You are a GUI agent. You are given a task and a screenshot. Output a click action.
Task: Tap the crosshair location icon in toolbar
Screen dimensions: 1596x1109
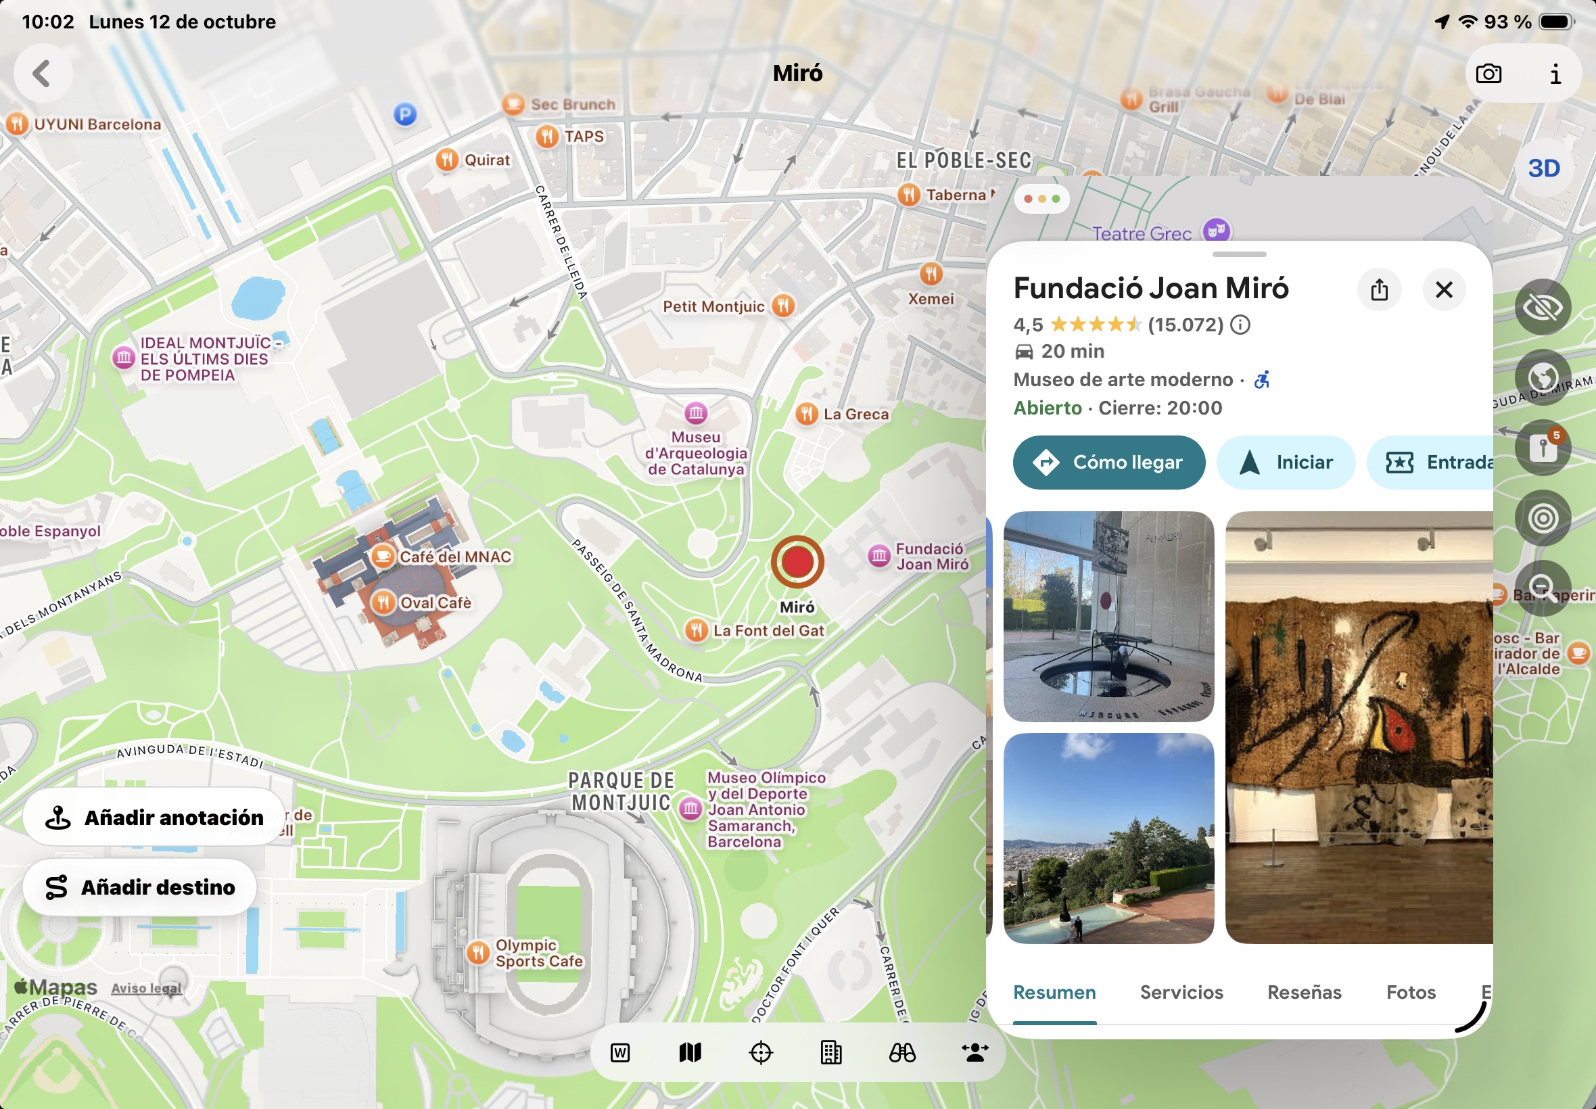pos(761,1053)
